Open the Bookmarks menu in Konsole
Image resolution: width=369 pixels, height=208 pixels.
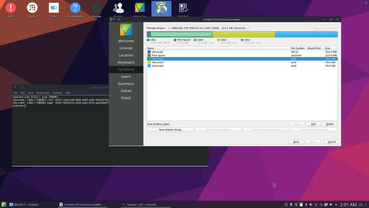coord(43,92)
